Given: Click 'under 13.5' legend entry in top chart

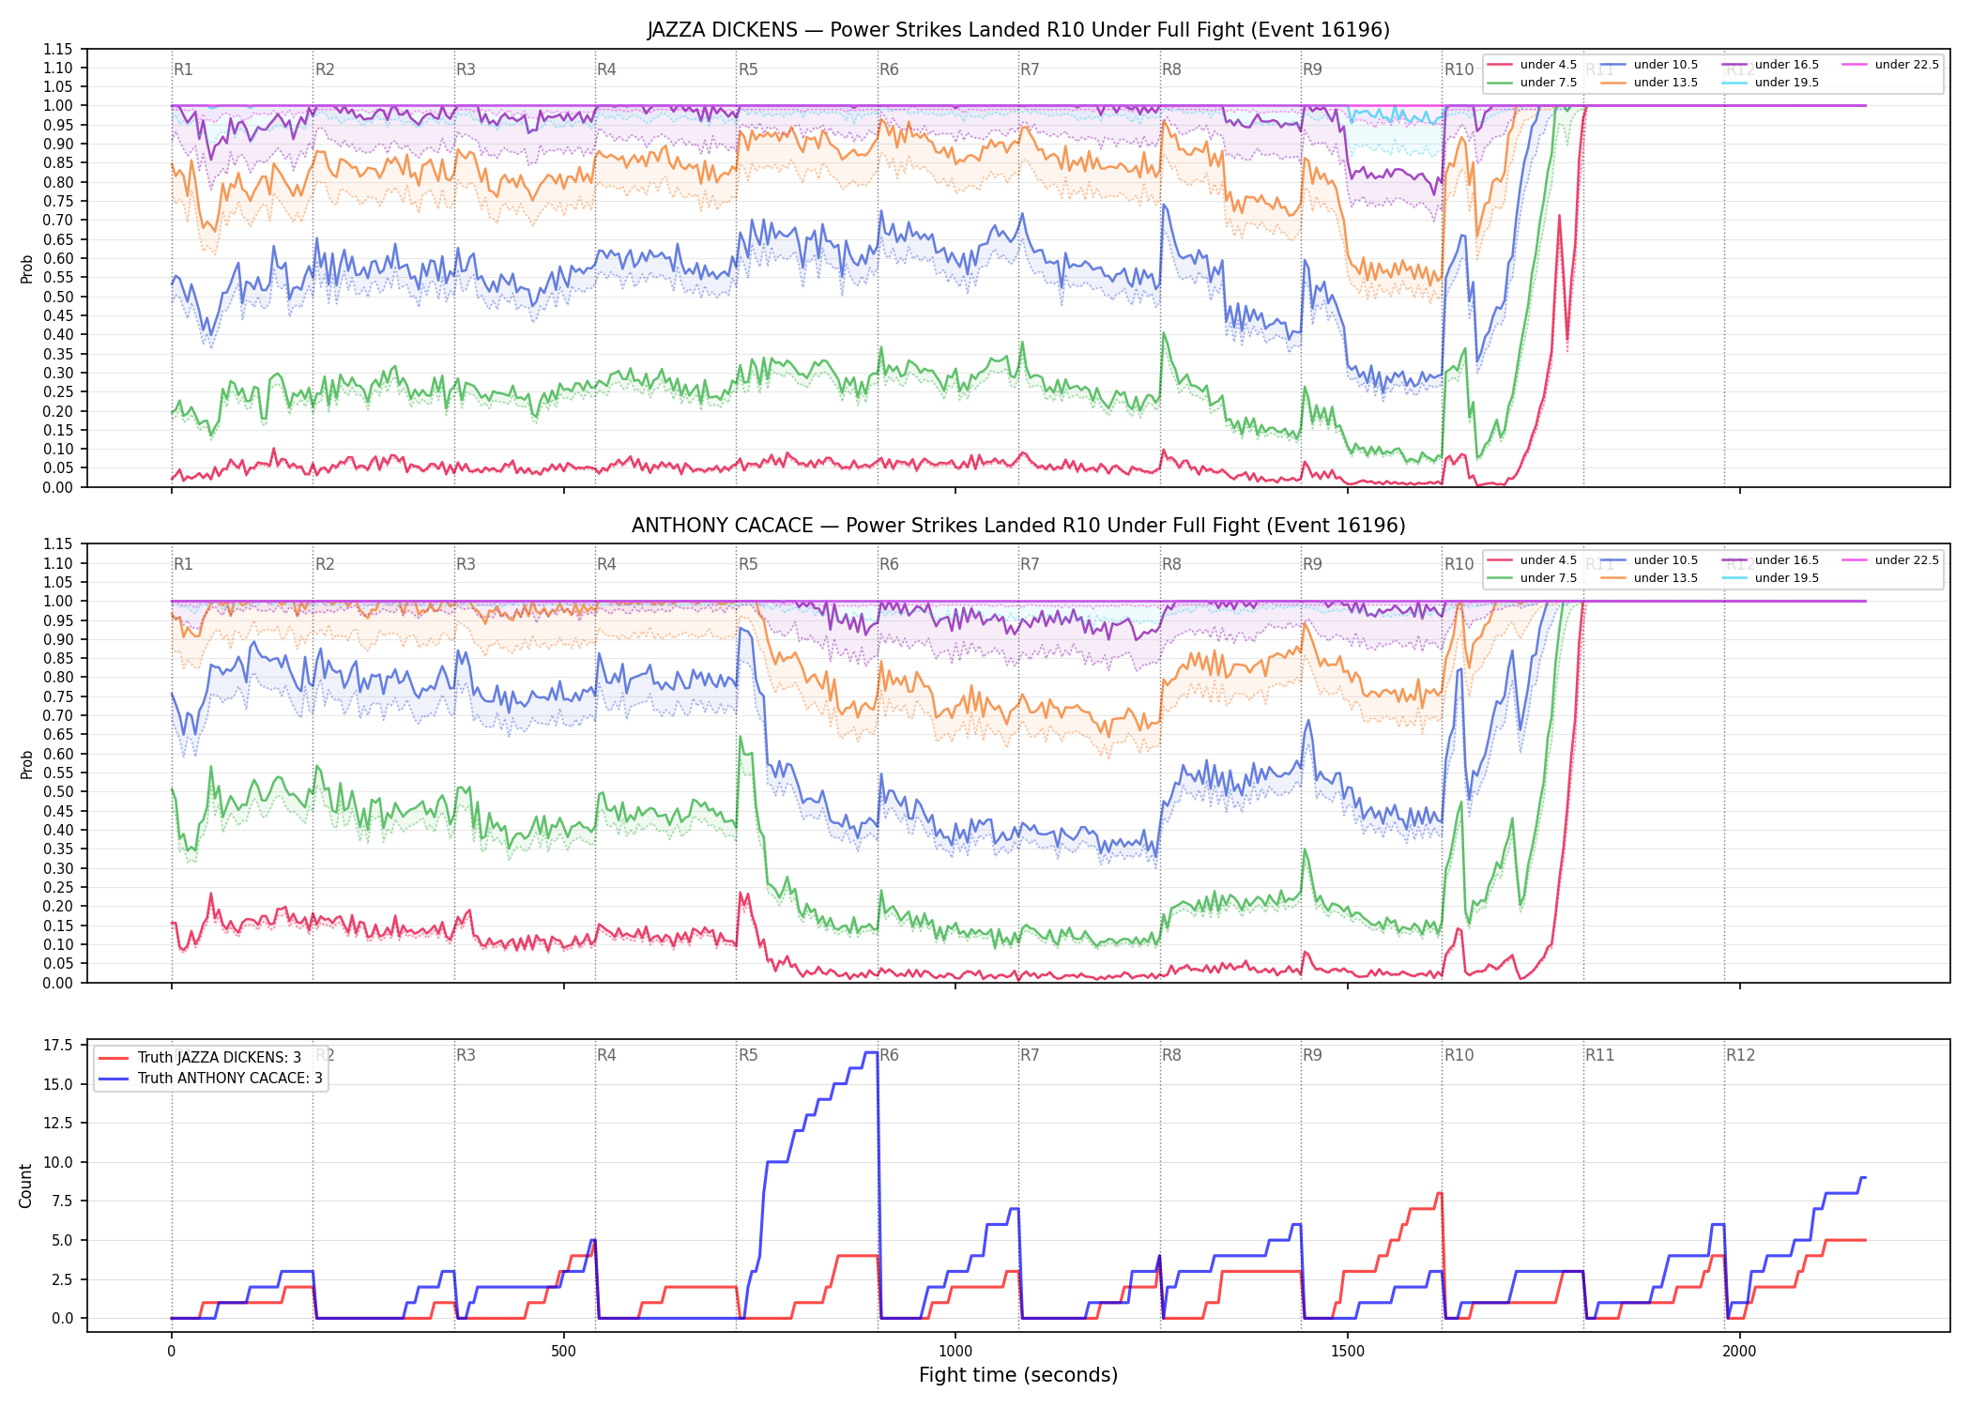Looking at the screenshot, I should (1649, 83).
